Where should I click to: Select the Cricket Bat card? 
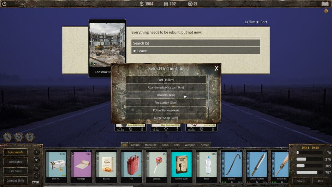[x=280, y=166]
